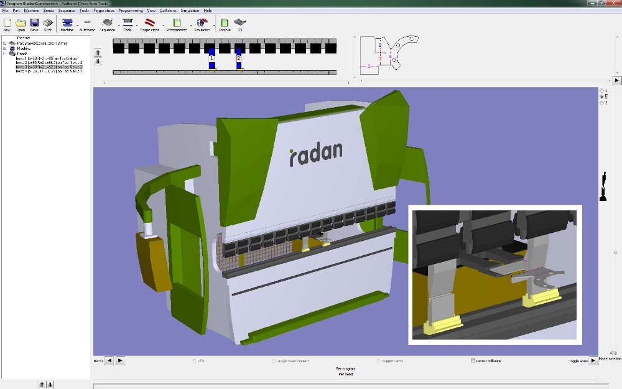Screen dimensions: 622x389
Task: Click the Compile toolbar icon
Action: [225, 23]
